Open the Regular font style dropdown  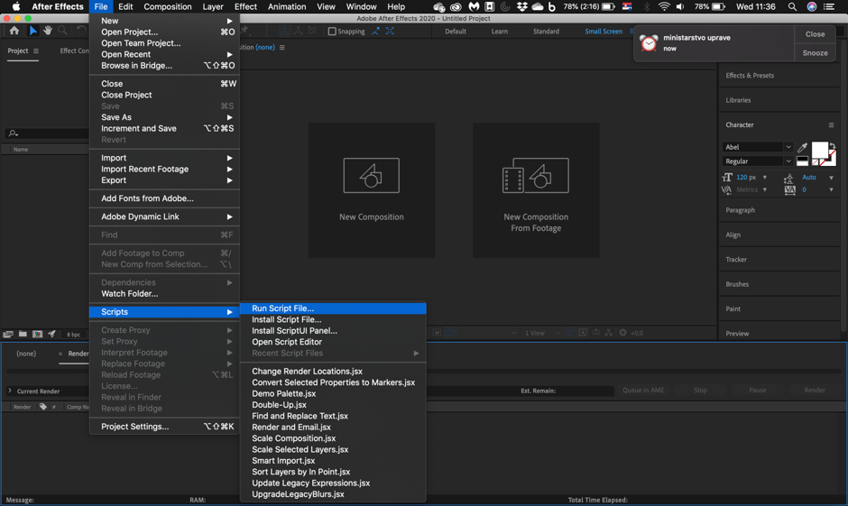tap(788, 161)
